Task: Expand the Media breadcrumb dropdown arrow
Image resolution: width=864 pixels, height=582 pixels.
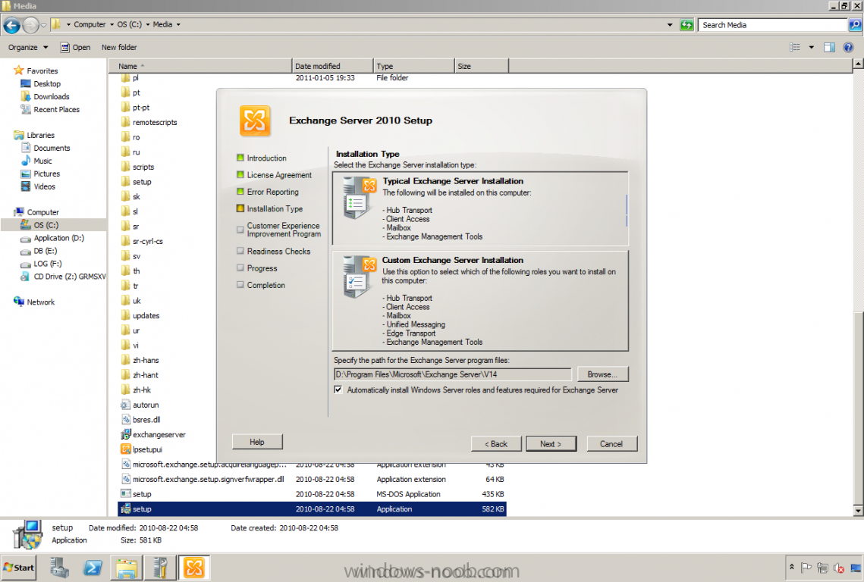Action: tap(178, 25)
